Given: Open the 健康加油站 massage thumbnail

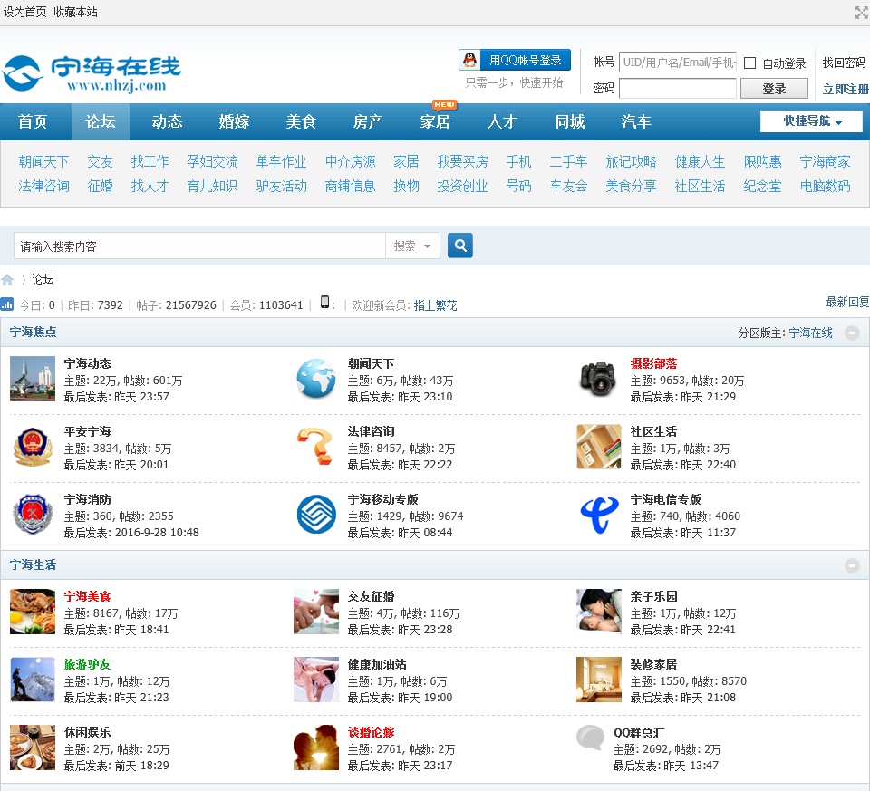Looking at the screenshot, I should click(x=316, y=680).
